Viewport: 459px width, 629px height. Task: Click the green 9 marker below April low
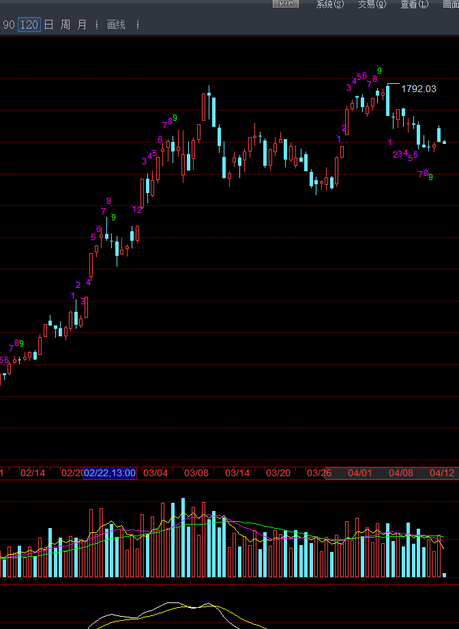(430, 177)
